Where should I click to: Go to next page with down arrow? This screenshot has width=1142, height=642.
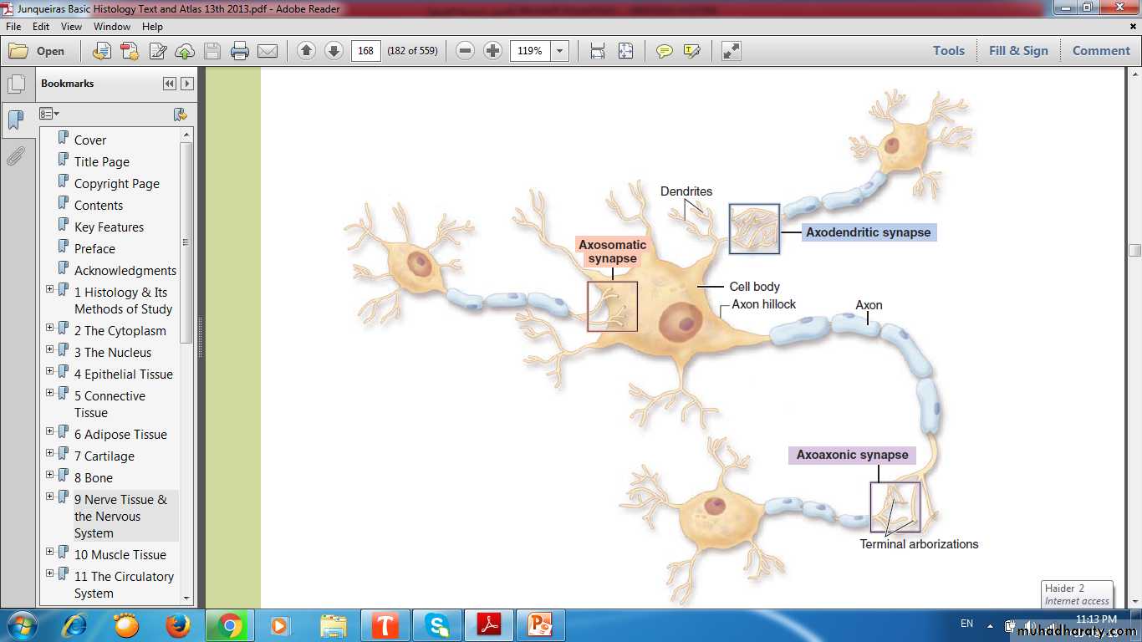coord(334,51)
